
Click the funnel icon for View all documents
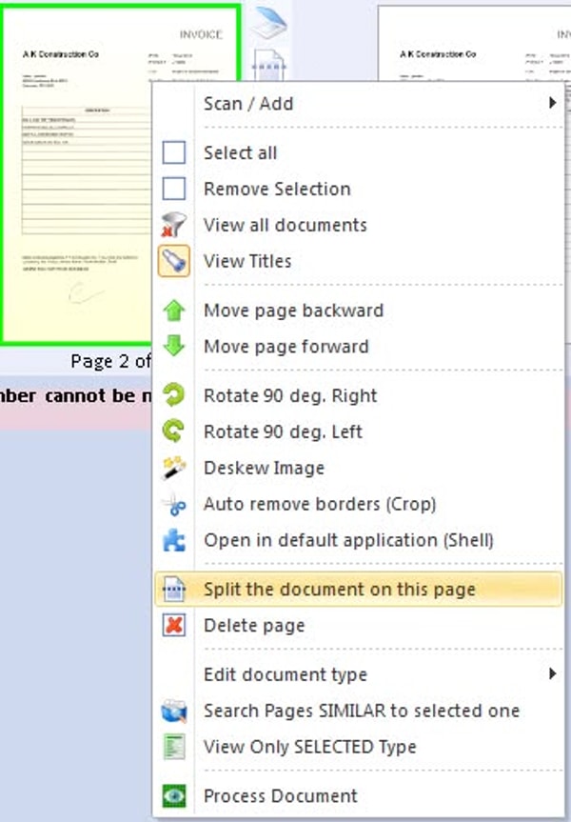[x=173, y=225]
